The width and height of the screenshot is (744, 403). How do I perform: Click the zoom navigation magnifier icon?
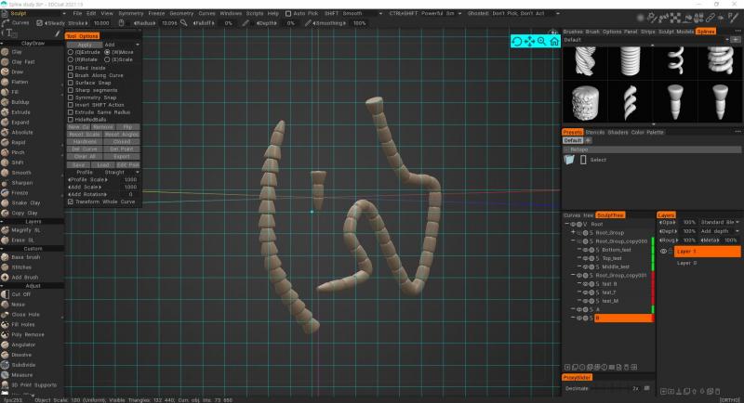pyautogui.click(x=541, y=40)
